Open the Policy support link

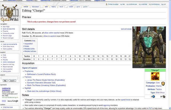(5, 57)
